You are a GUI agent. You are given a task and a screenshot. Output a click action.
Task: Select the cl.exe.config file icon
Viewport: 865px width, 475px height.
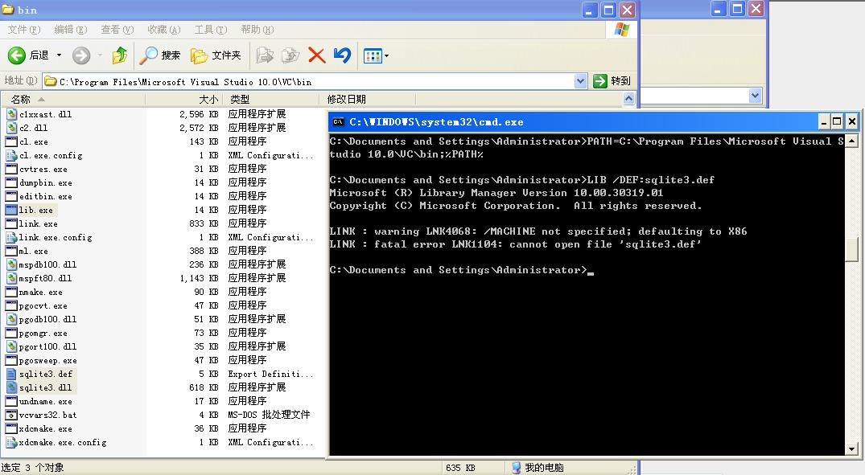click(11, 155)
